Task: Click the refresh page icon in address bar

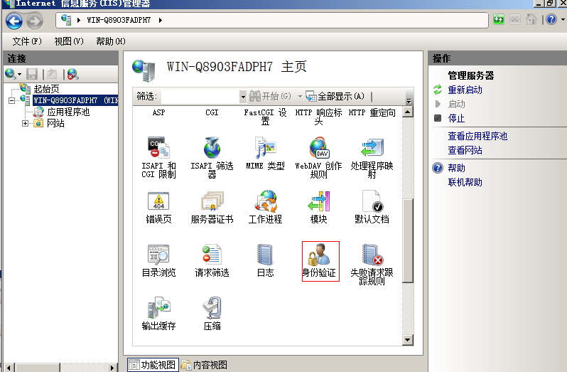Action: 499,19
